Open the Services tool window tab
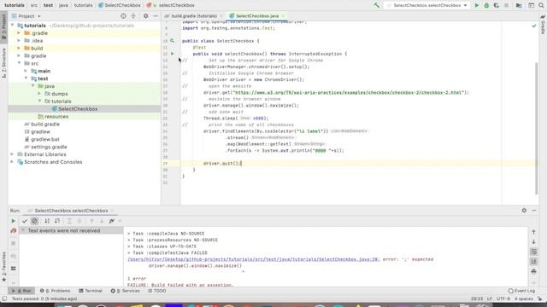Viewport: 547px width, 307px height. click(126, 291)
